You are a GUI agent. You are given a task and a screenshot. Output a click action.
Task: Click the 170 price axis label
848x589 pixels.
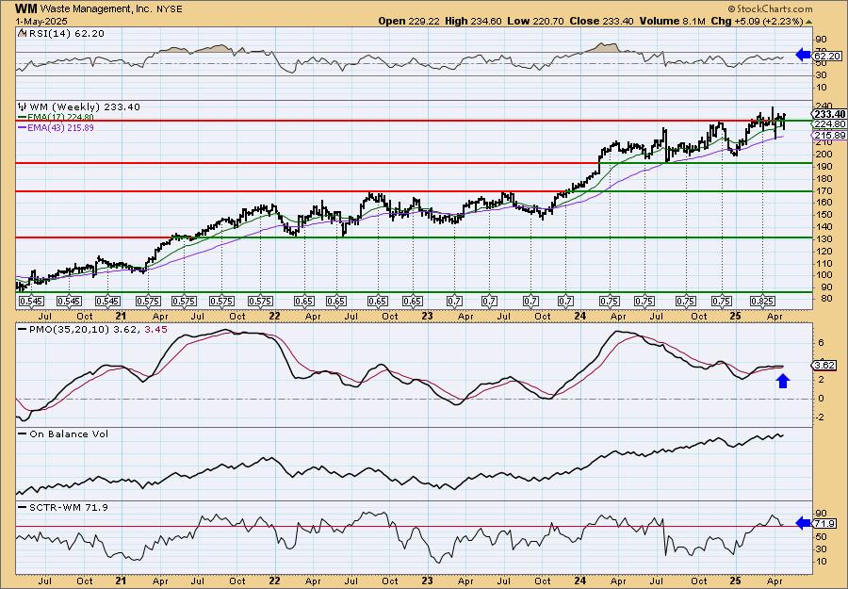[x=824, y=190]
